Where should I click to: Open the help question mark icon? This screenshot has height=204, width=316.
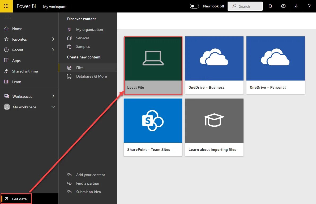(x=309, y=6)
